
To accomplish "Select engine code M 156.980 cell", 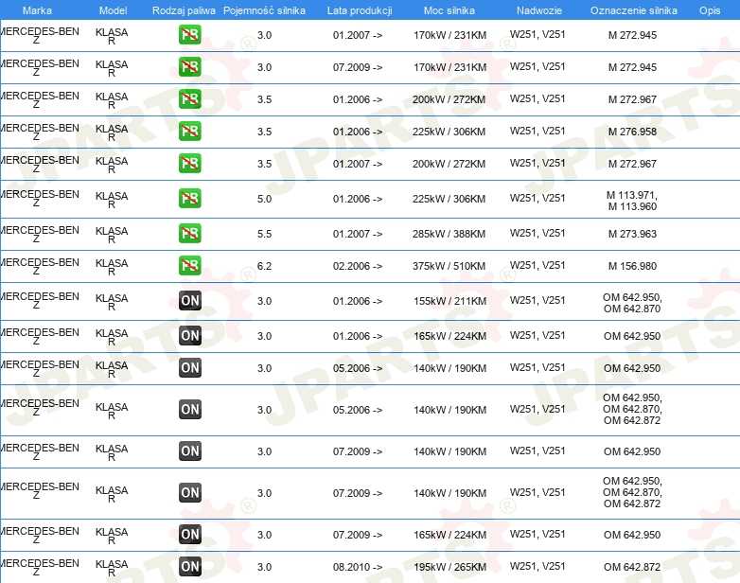I will pyautogui.click(x=632, y=266).
